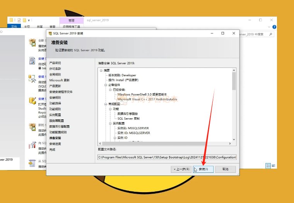Select the 操作: Install tree row
This screenshot has height=203, width=294.
[123, 80]
